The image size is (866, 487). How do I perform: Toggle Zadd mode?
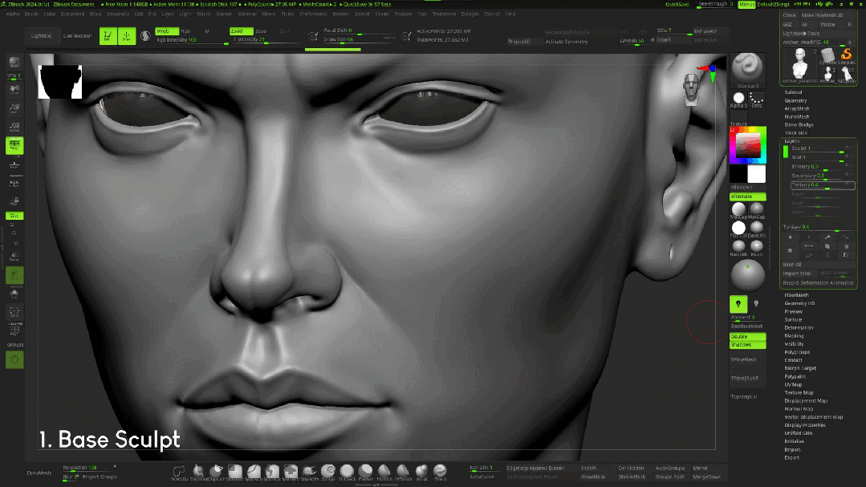pyautogui.click(x=242, y=31)
